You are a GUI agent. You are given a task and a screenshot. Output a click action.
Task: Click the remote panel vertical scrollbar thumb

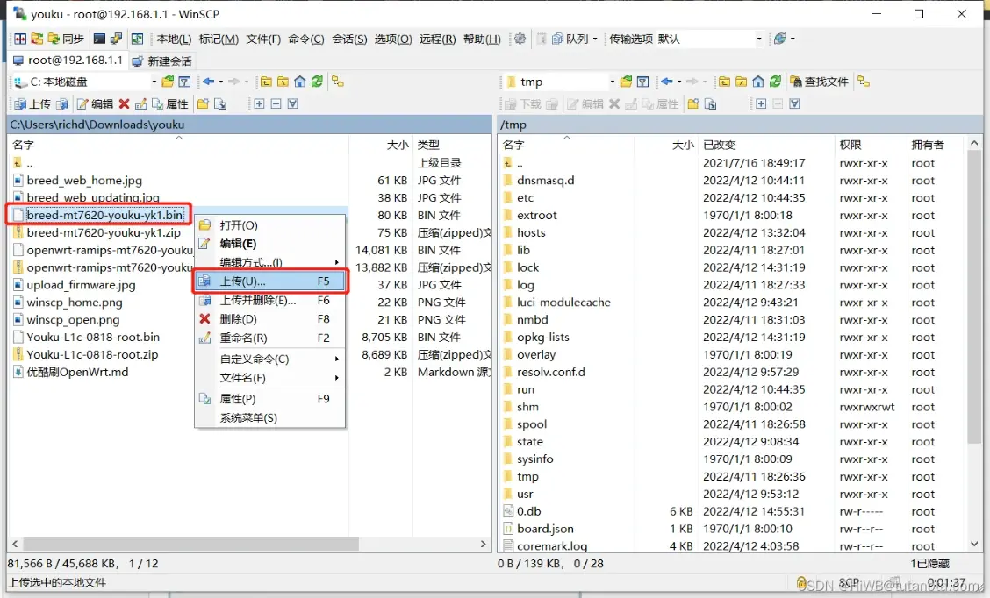coord(973,296)
